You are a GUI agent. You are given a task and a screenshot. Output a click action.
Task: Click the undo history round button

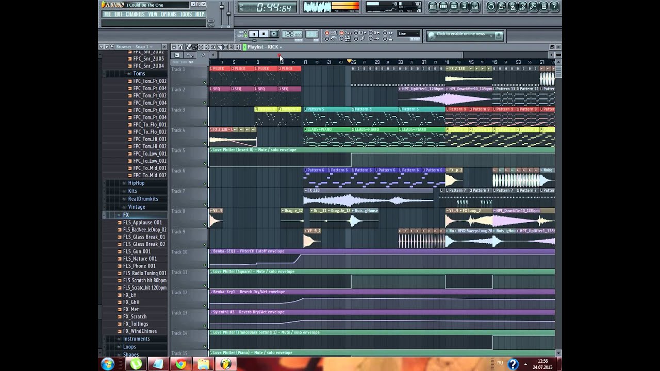(491, 7)
